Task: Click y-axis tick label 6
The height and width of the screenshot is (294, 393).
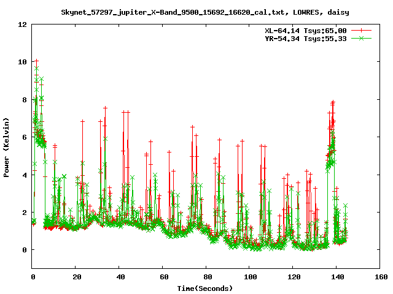Action: (25, 137)
